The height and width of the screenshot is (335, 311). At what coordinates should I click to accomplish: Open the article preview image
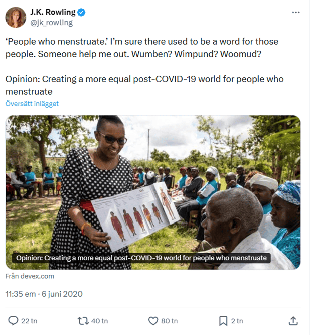pyautogui.click(x=153, y=186)
